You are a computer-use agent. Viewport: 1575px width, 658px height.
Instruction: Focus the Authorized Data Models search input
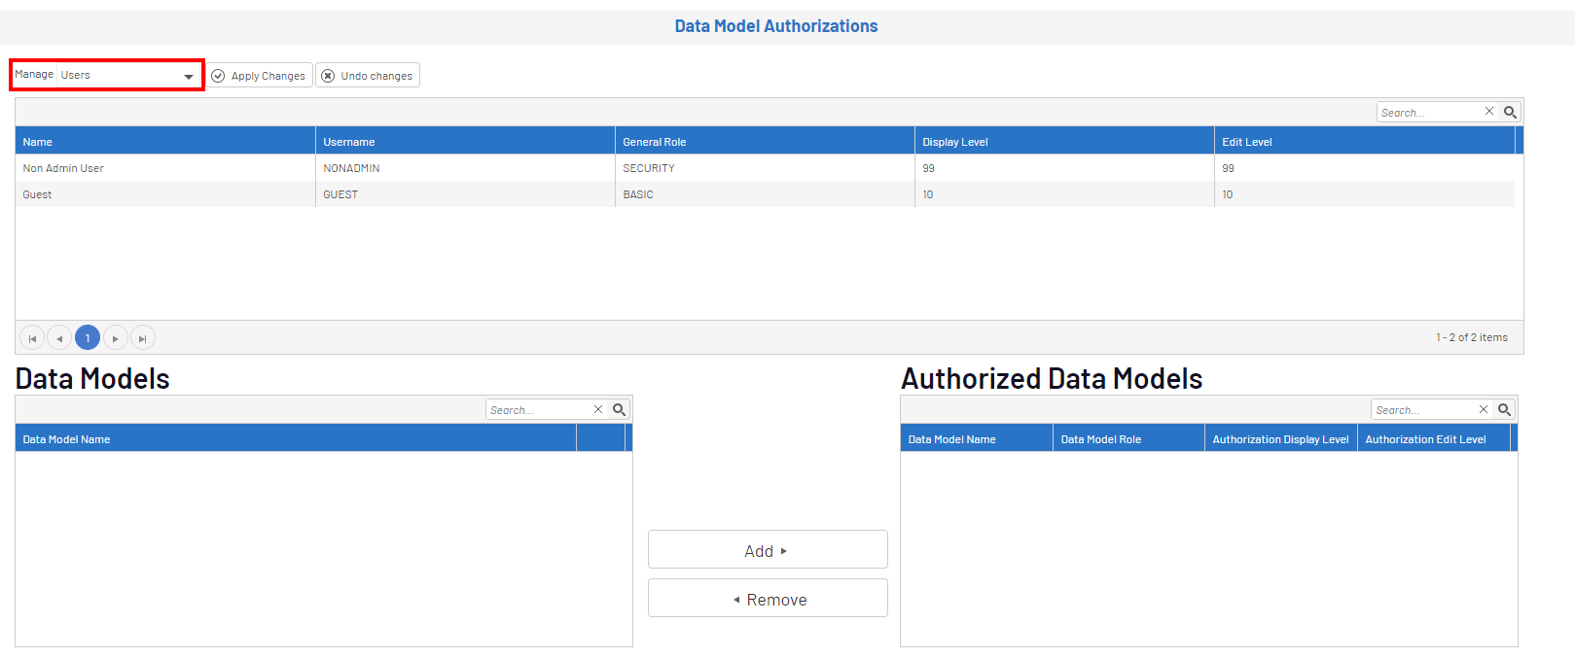(1422, 410)
